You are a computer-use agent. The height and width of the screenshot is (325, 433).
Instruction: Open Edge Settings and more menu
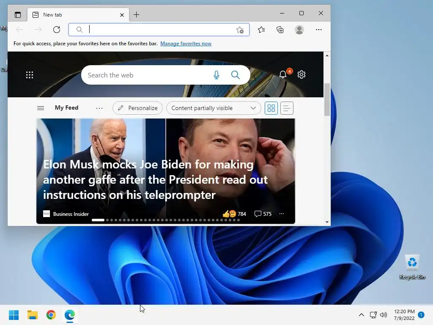(319, 30)
